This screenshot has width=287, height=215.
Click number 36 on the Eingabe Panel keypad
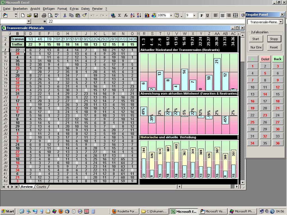click(277, 143)
